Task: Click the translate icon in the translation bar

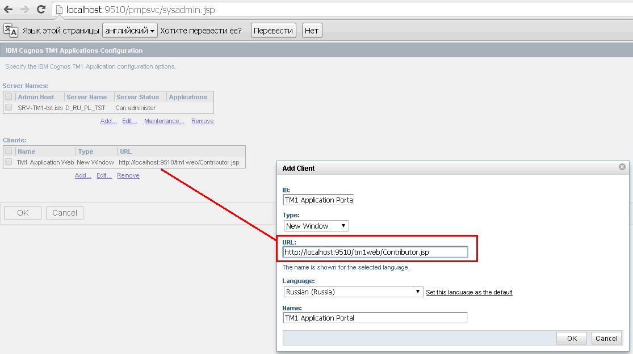Action: pos(10,30)
